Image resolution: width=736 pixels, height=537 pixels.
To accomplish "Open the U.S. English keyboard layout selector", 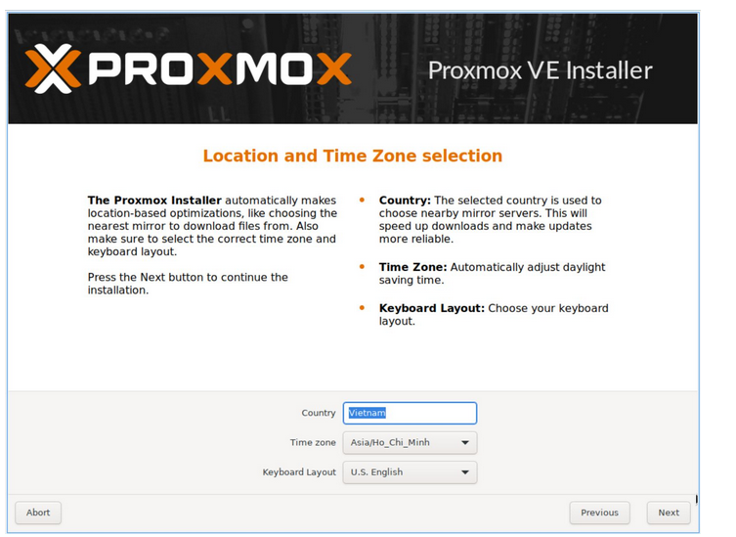I will [x=410, y=472].
